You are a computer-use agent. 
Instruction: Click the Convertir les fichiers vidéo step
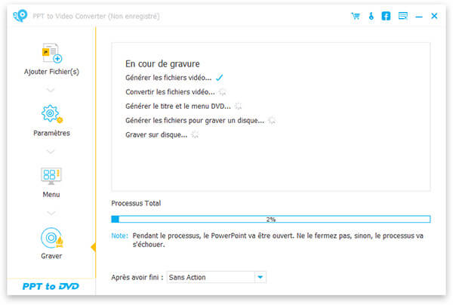click(170, 92)
